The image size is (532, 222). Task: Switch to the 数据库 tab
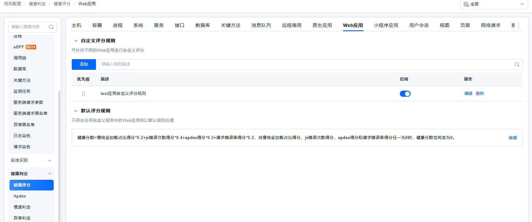tap(202, 25)
